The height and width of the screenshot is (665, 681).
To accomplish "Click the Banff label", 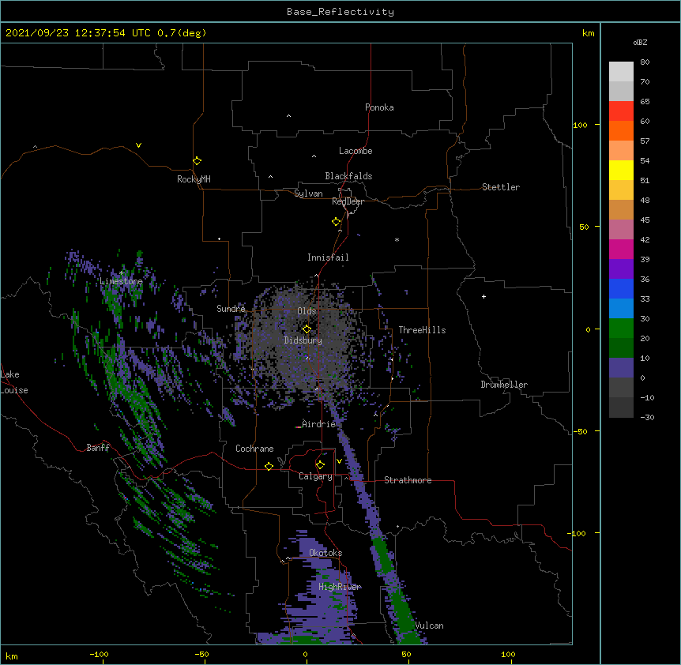I will [98, 448].
